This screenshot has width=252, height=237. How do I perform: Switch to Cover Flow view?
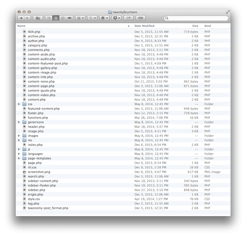(x=69, y=18)
